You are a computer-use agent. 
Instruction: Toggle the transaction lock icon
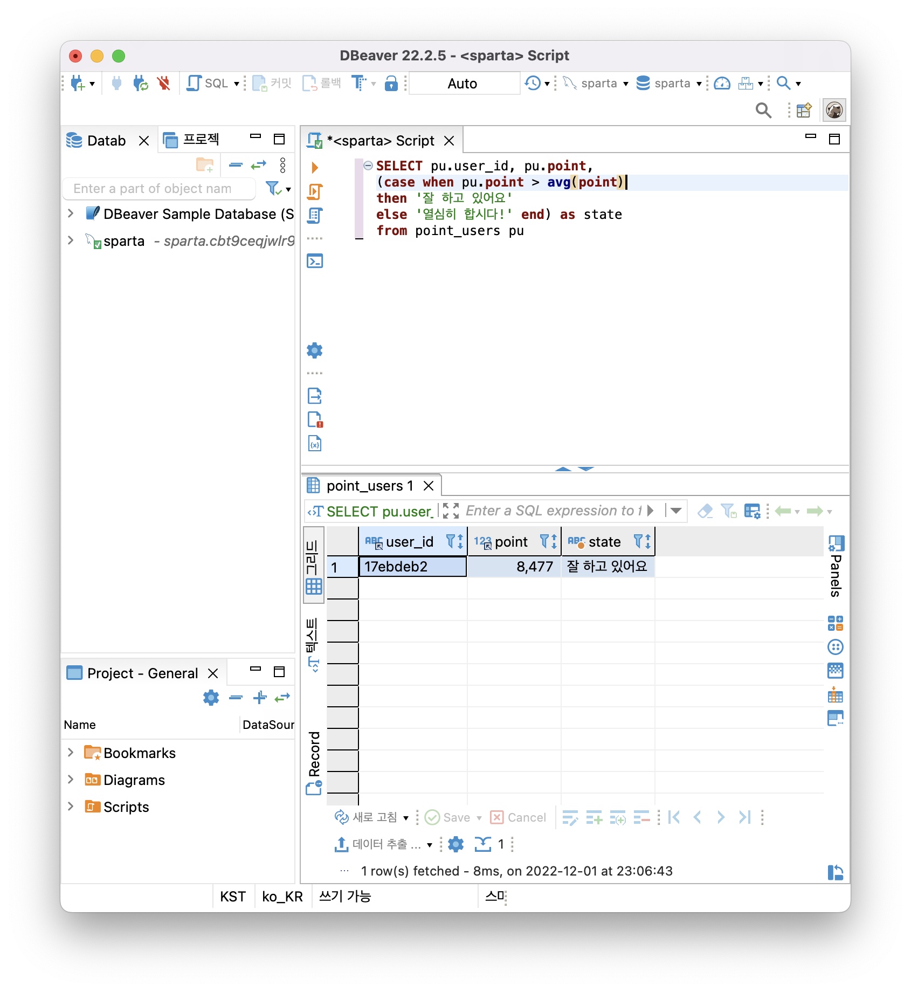pos(391,84)
